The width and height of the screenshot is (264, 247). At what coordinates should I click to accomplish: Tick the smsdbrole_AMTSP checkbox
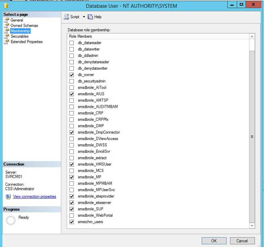click(x=71, y=100)
